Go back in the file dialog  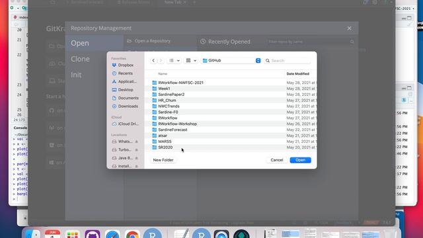153,60
